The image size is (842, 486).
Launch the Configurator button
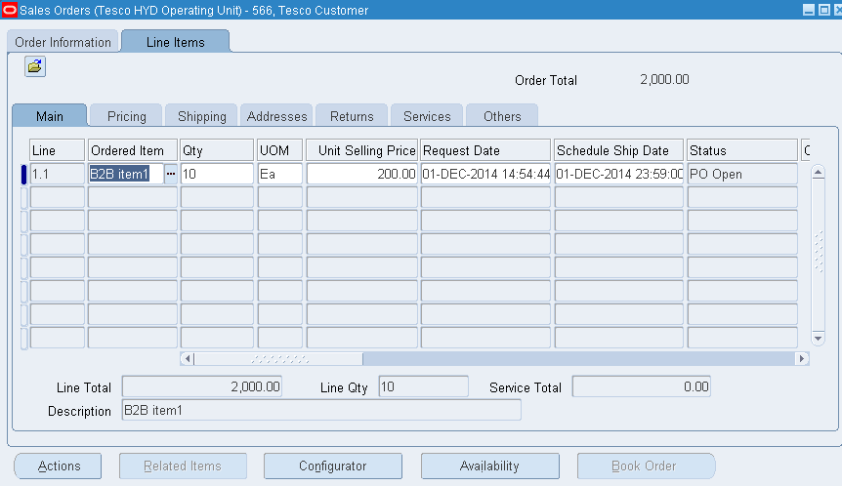point(332,466)
